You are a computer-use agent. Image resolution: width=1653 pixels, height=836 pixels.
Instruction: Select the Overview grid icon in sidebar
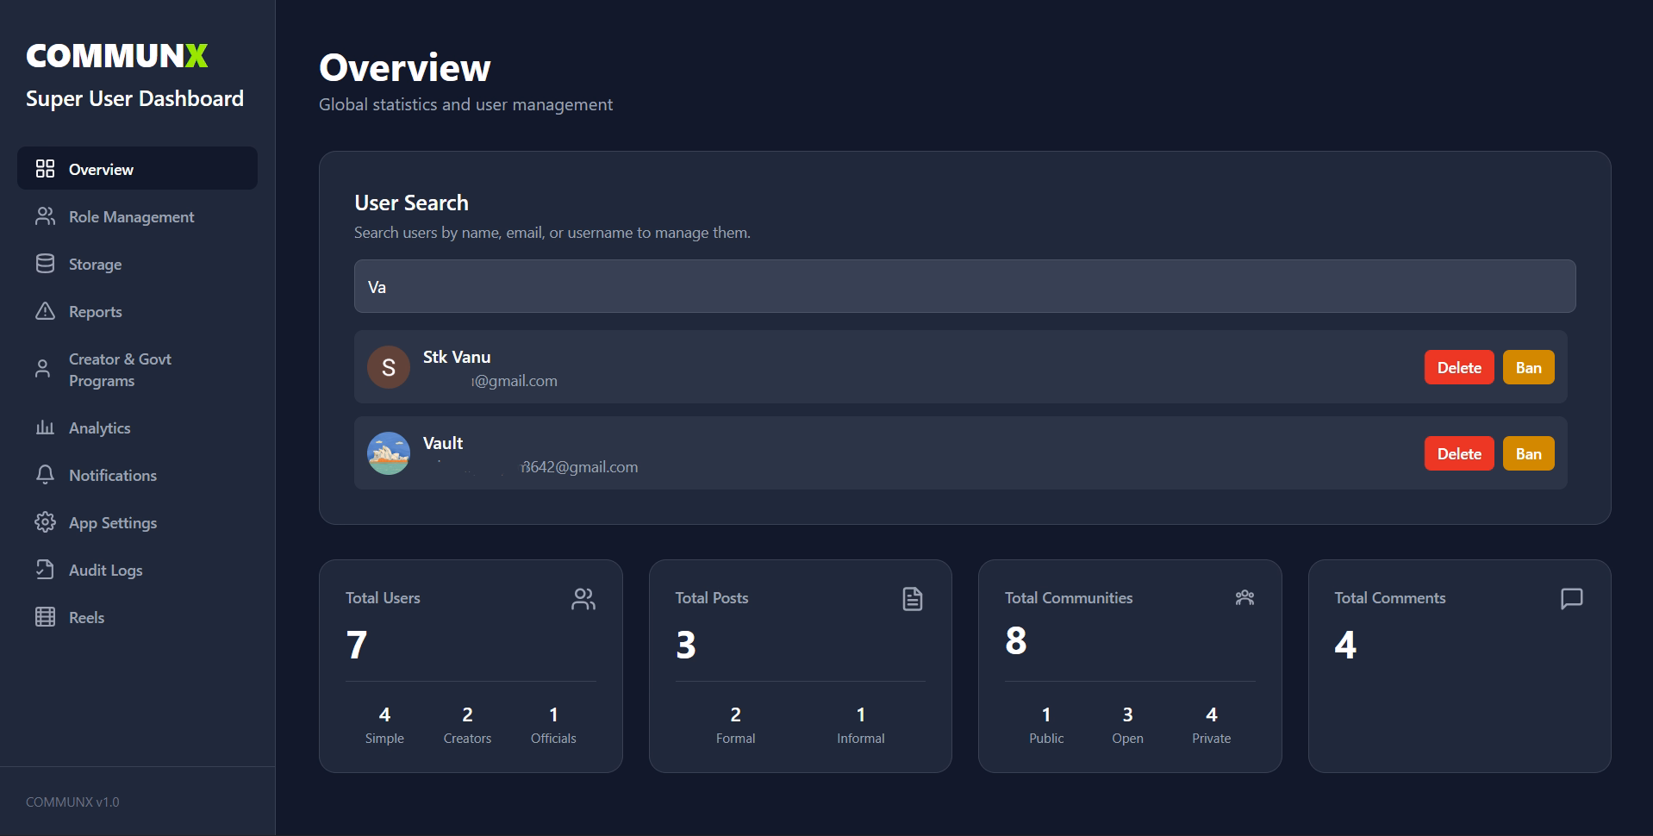[46, 168]
